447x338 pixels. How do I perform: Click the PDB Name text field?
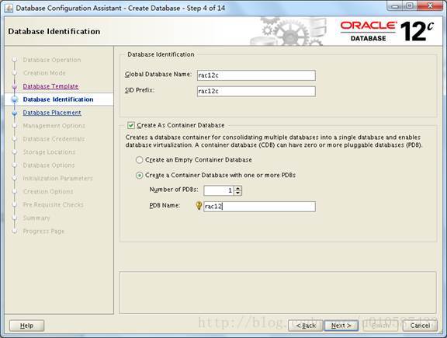click(x=259, y=207)
